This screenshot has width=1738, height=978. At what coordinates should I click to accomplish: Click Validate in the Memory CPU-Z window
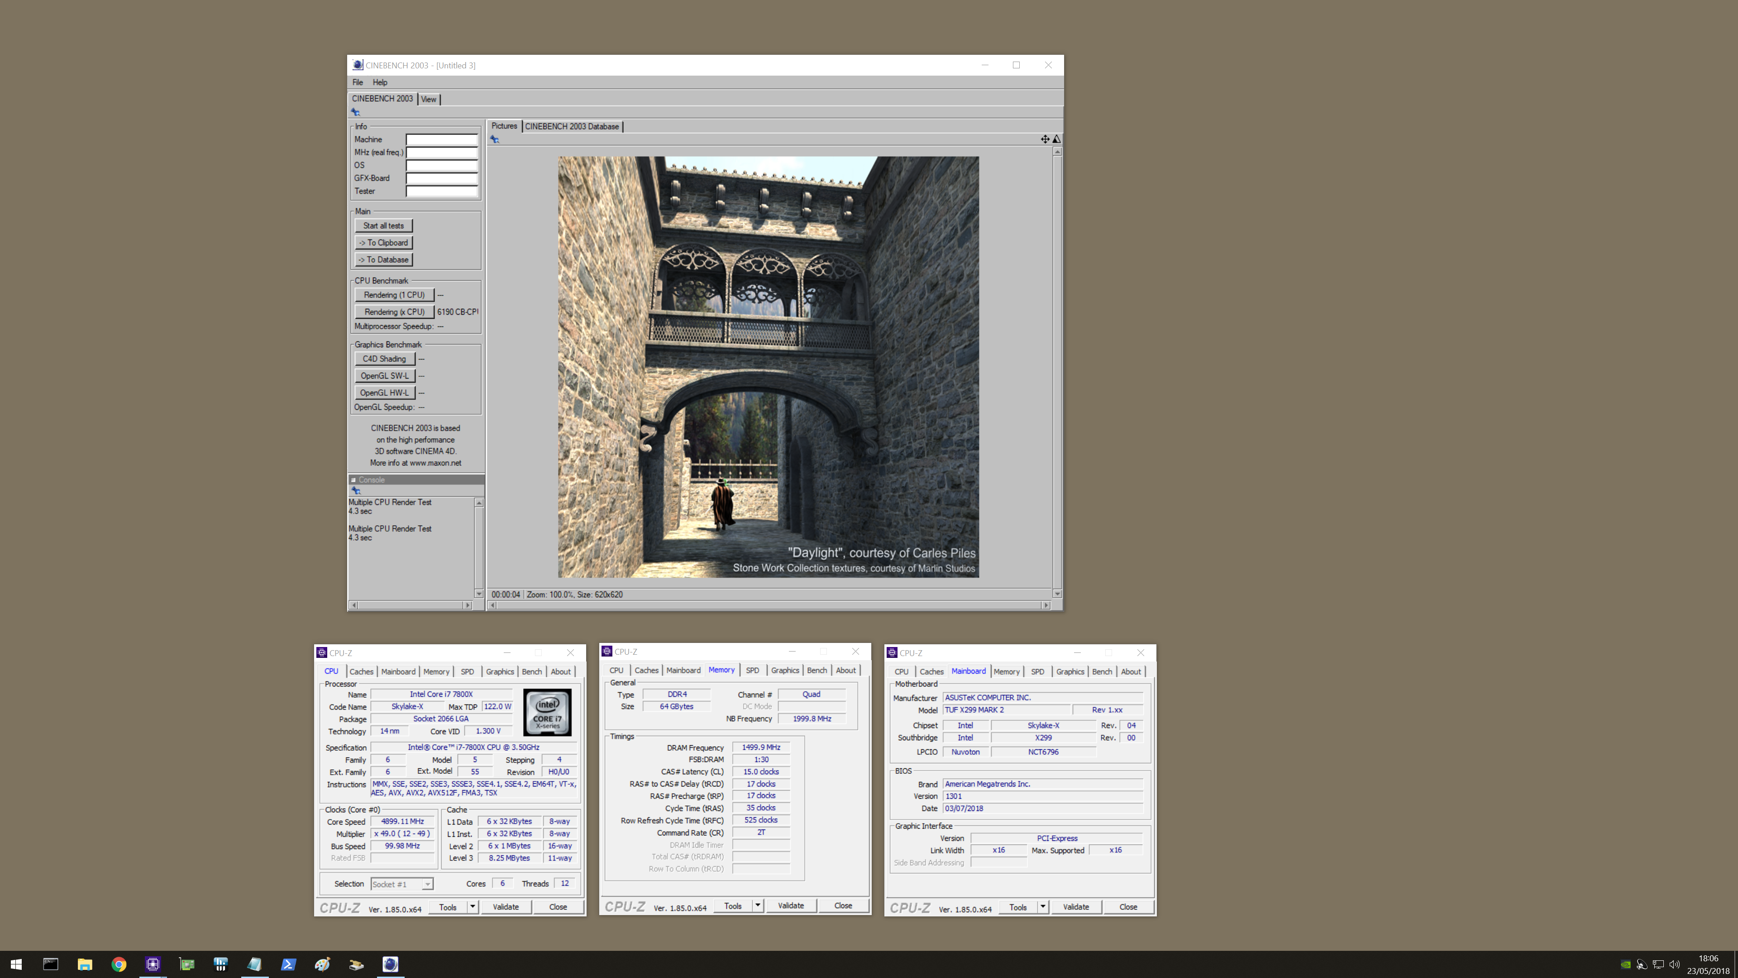tap(791, 905)
